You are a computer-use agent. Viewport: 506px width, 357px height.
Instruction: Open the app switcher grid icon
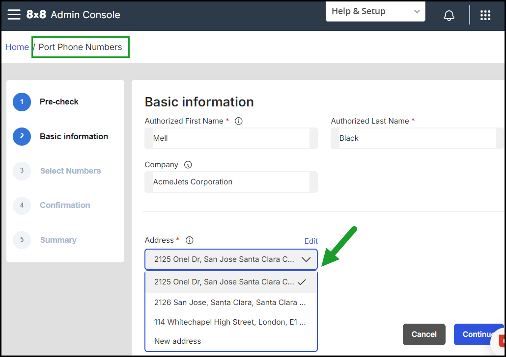[x=485, y=15]
